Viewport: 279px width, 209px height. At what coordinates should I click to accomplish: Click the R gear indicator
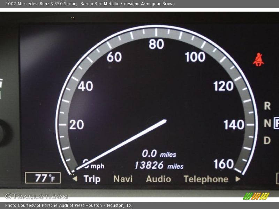tap(267, 106)
